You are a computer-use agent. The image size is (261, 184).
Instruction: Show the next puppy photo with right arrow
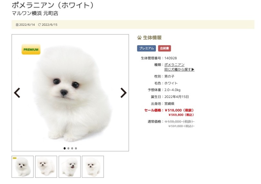pos(123,93)
